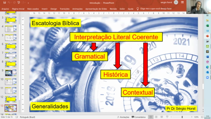Click the Slide 13 de 15 indicator
The width and height of the screenshot is (211, 119).
click(7, 117)
